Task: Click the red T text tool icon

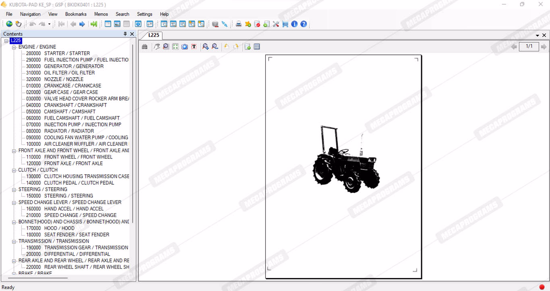Action: [194, 47]
